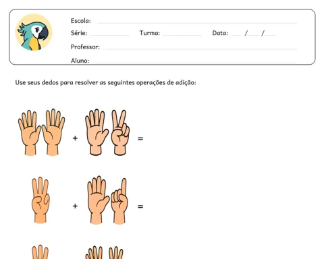This screenshot has width=324, height=259.
Task: Click the parrot mascot logo
Action: tap(34, 32)
